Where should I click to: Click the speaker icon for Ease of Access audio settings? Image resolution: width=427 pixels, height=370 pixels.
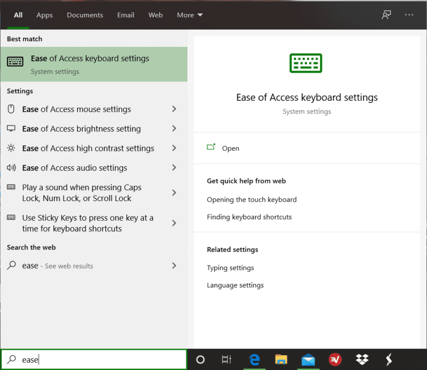point(10,167)
